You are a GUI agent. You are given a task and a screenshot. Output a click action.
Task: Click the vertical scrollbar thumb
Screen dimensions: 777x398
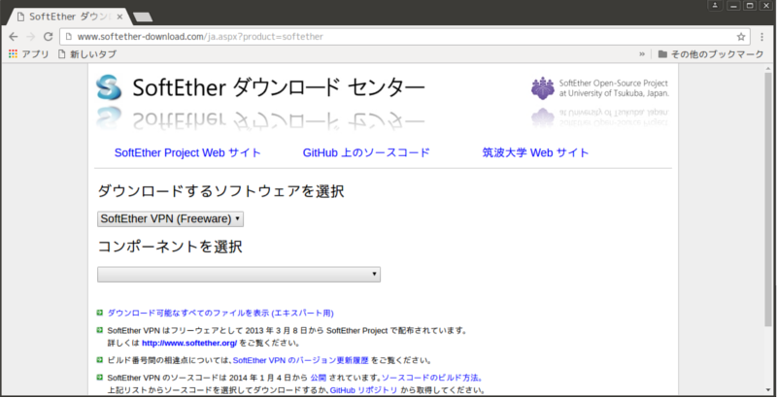(x=768, y=198)
